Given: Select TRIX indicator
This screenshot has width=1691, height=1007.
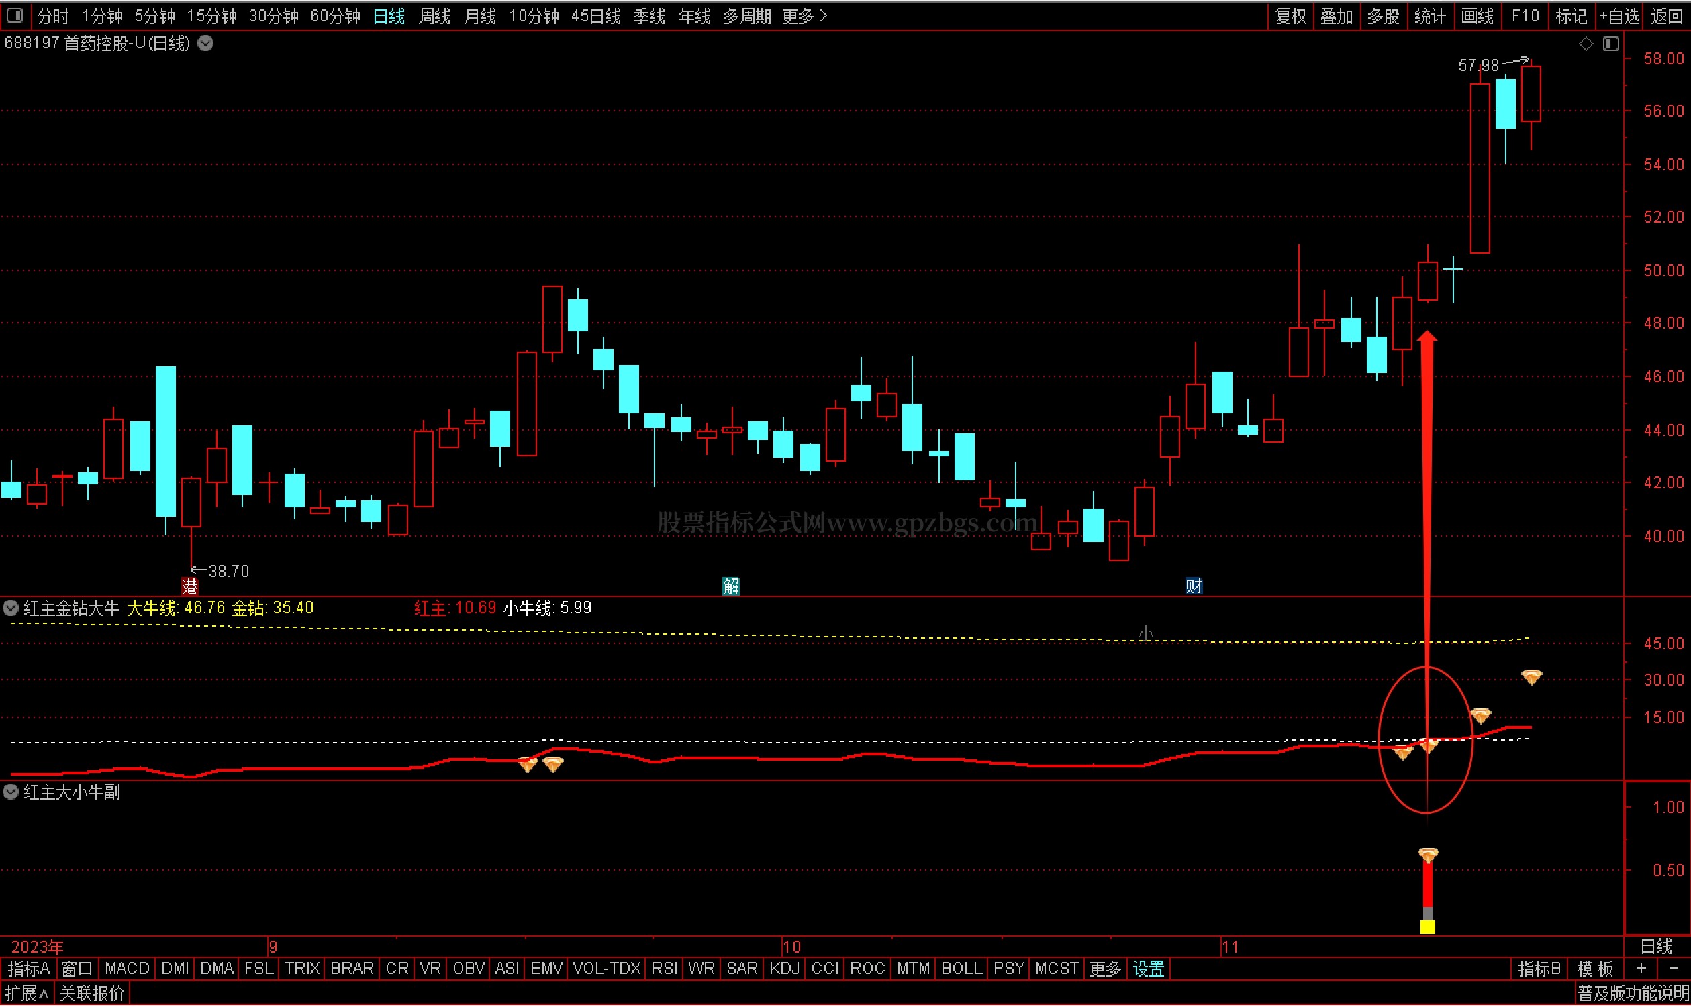Looking at the screenshot, I should click(302, 969).
